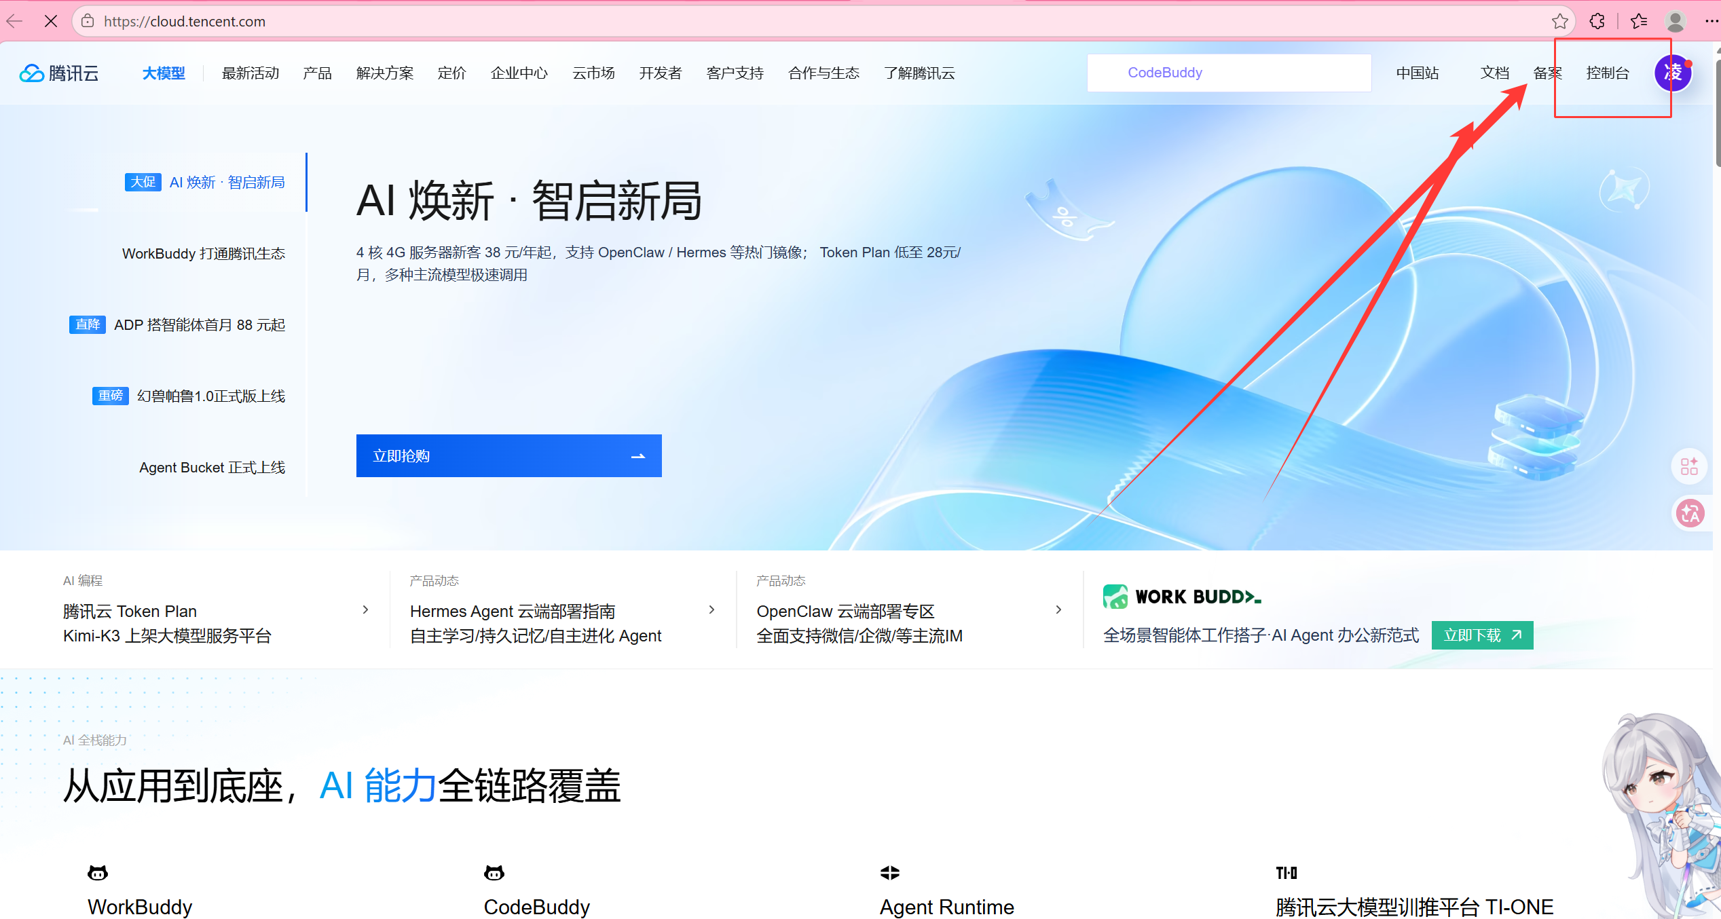
Task: Expand the 中国站 site selector
Action: [x=1418, y=73]
